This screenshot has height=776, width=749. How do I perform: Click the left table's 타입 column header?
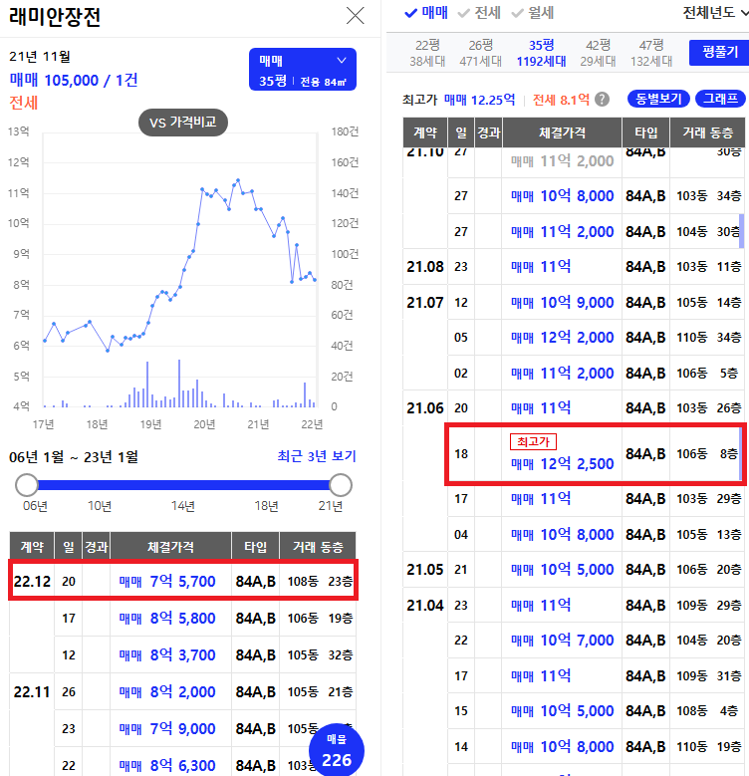tap(255, 546)
